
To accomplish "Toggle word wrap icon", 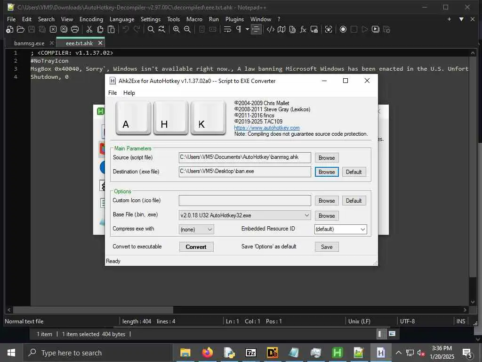I will 227,30.
